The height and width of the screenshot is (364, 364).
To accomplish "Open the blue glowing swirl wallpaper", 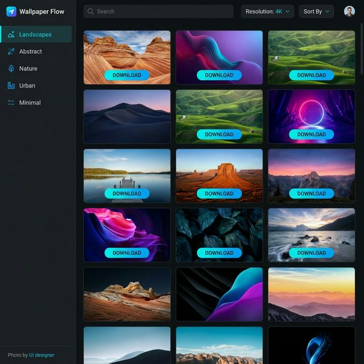I will [x=312, y=345].
